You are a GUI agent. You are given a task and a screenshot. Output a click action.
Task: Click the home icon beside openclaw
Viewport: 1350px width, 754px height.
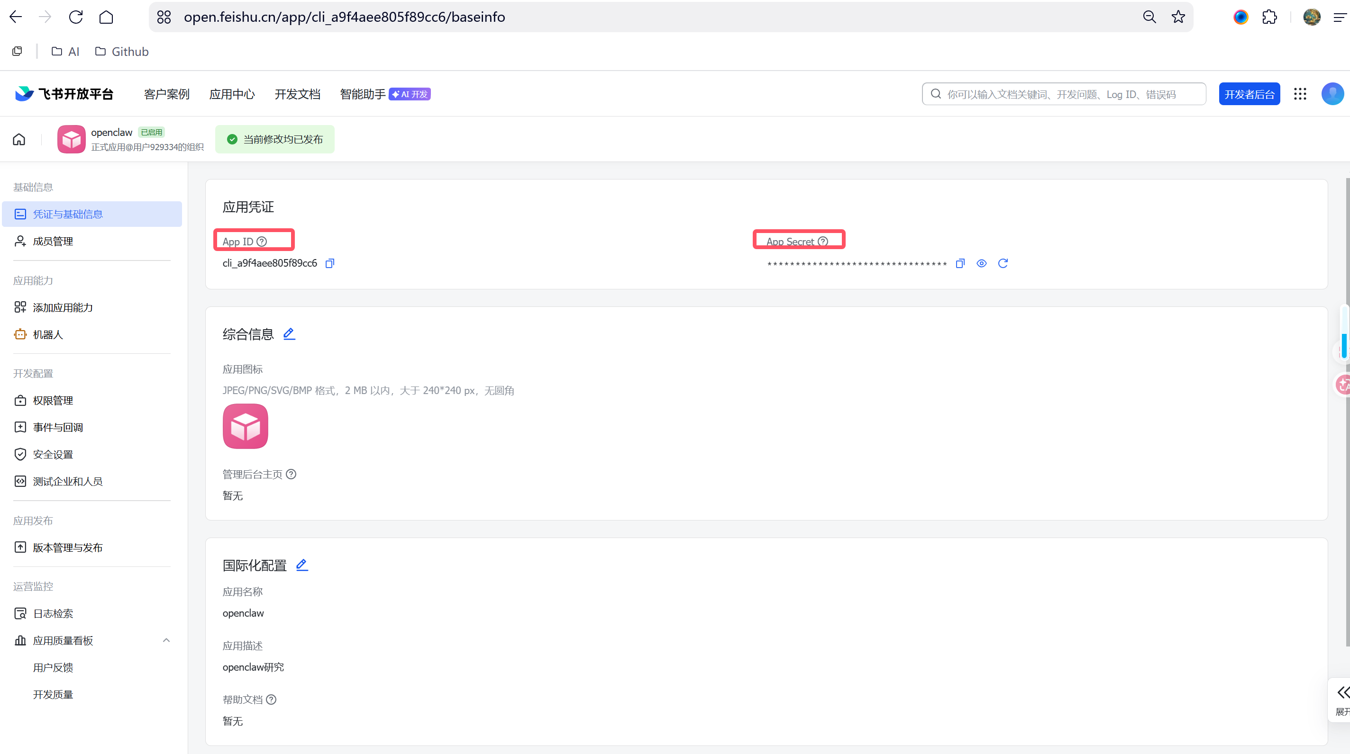(19, 139)
